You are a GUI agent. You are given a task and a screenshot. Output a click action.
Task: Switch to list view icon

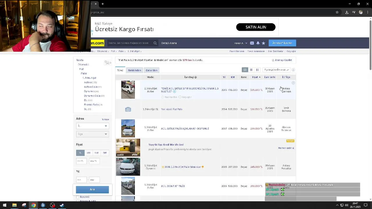click(251, 70)
